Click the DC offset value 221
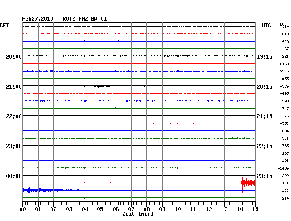This screenshot has width=291, height=221. pos(286,56)
